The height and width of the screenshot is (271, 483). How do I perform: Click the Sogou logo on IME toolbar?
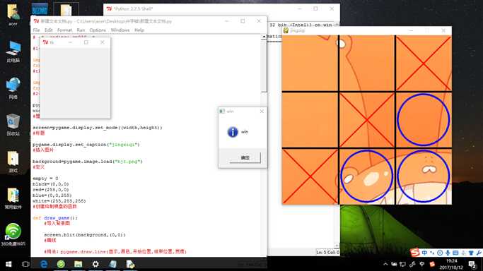pyautogui.click(x=415, y=253)
